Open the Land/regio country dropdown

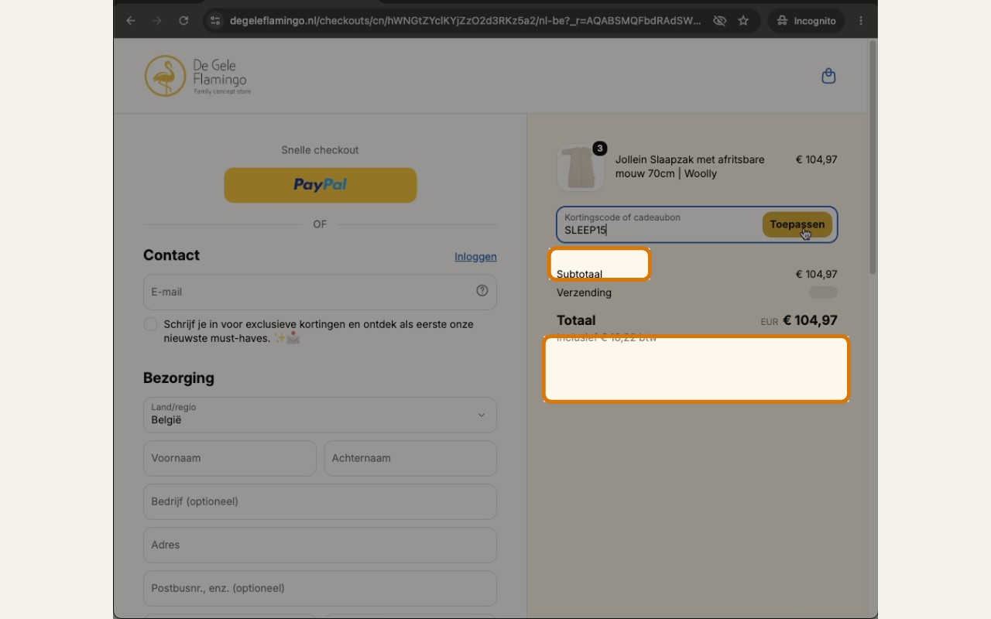(x=320, y=415)
